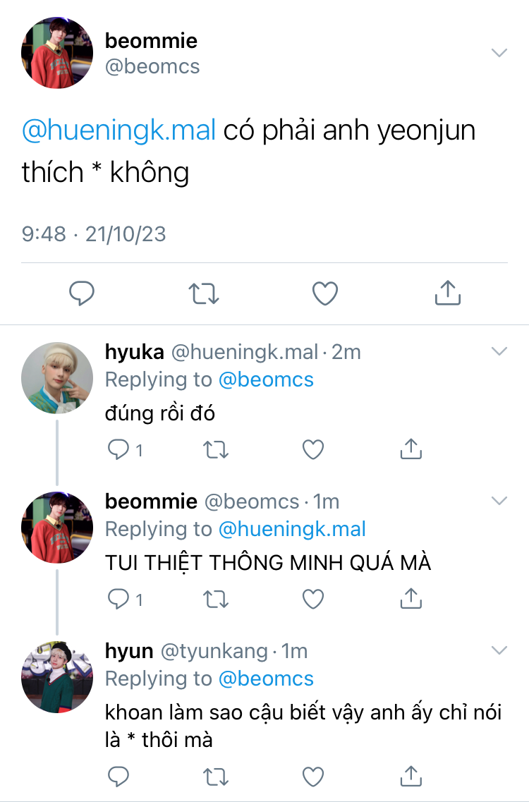This screenshot has height=802, width=529.
Task: Open the chevron menu on hyuka's reply
Action: click(499, 351)
